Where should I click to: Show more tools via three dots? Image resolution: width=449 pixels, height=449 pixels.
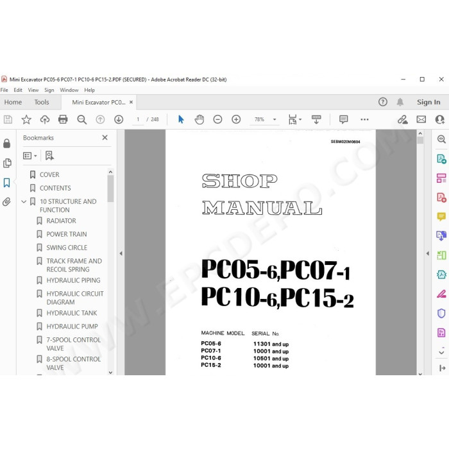(364, 119)
